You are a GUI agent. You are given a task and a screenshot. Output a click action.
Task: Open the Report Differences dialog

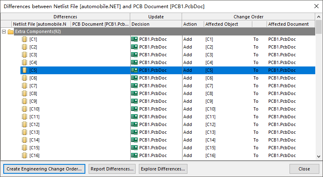click(x=112, y=169)
